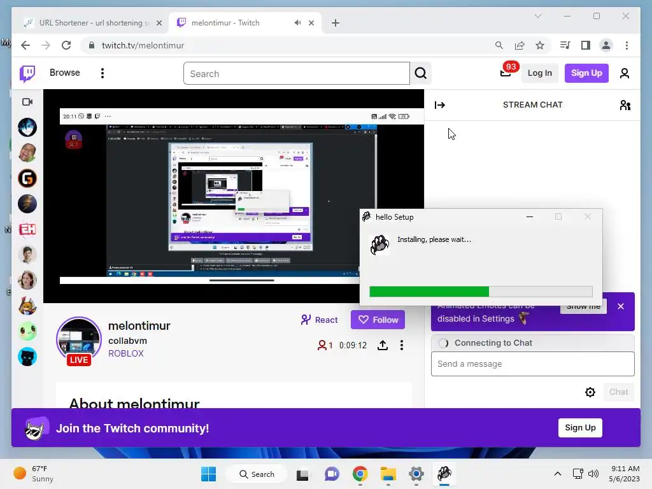
Task: Open the Twitch home logo
Action: pos(27,74)
